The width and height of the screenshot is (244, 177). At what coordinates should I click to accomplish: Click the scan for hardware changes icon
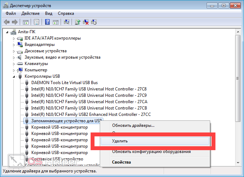(x=66, y=22)
